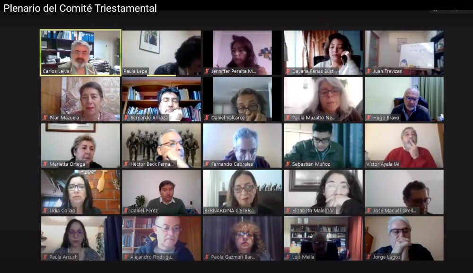Select Carlos Leiva's active speaker video tile

(x=80, y=52)
